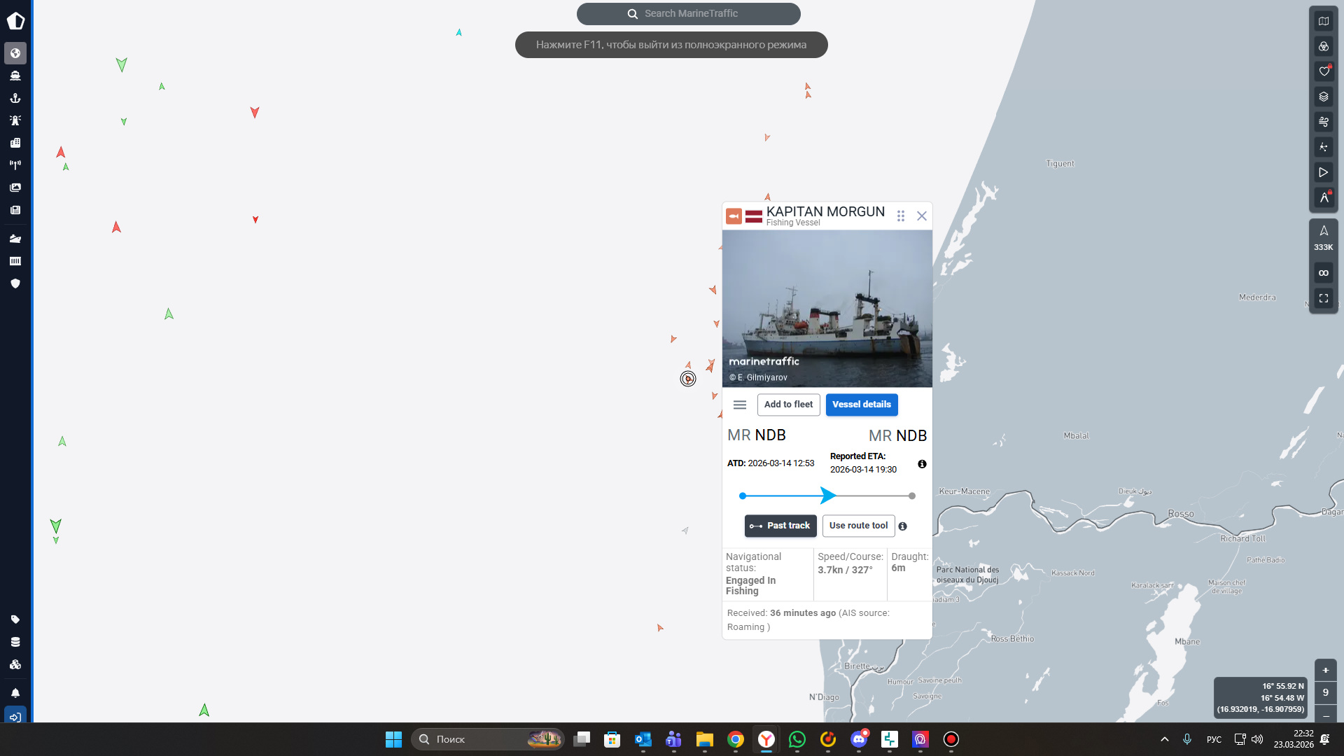Open Vessel details for Kapitan Morgun
The width and height of the screenshot is (1344, 756).
click(x=861, y=405)
